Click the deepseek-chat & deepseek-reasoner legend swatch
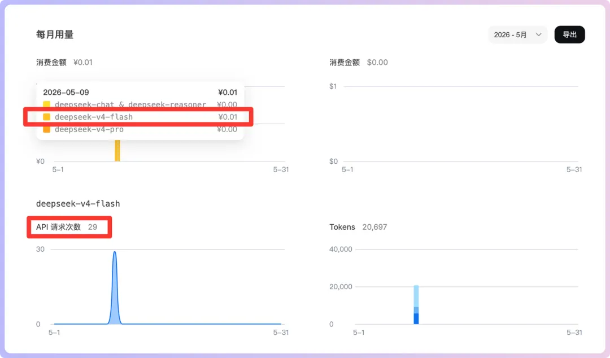The image size is (610, 358). point(46,104)
